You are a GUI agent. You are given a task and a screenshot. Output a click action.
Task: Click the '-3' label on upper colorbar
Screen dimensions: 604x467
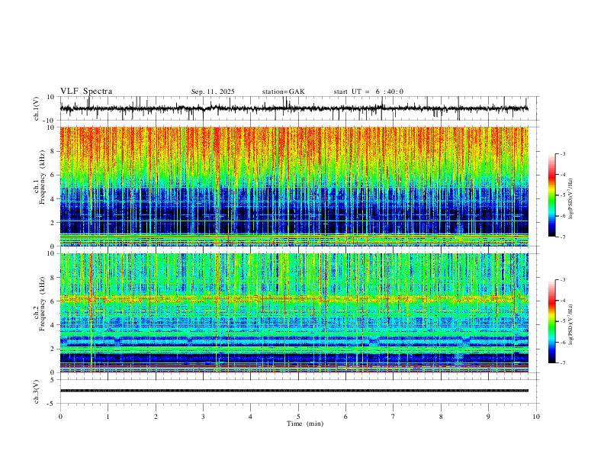(562, 153)
